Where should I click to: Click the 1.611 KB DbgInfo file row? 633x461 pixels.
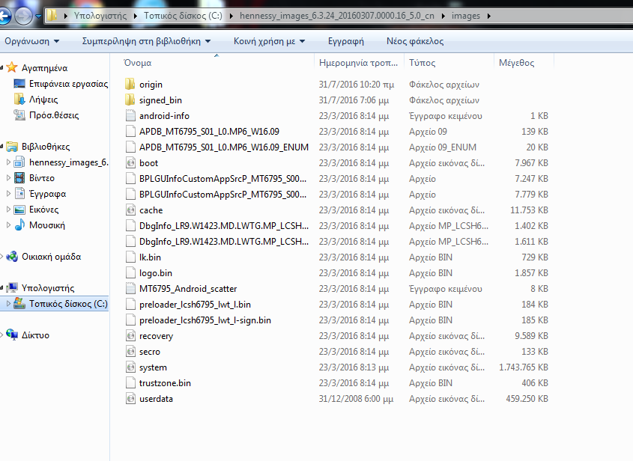click(x=337, y=242)
